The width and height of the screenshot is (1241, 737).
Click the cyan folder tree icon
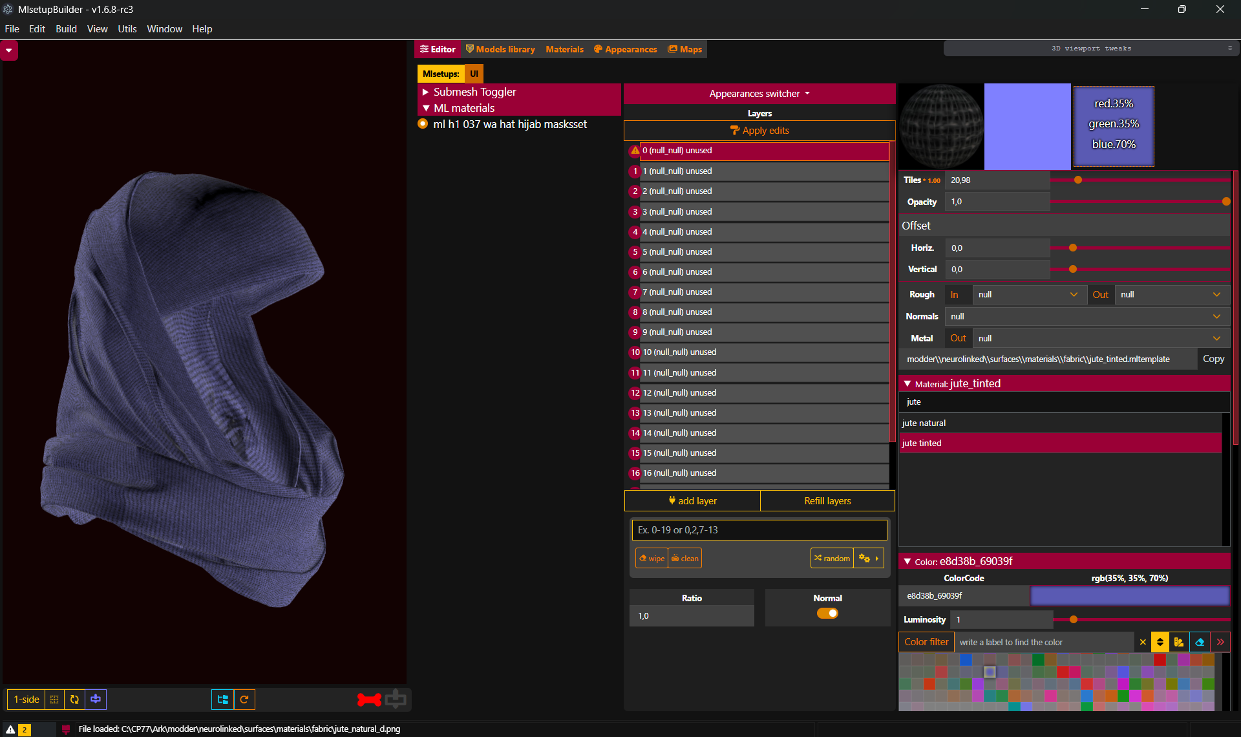point(223,699)
